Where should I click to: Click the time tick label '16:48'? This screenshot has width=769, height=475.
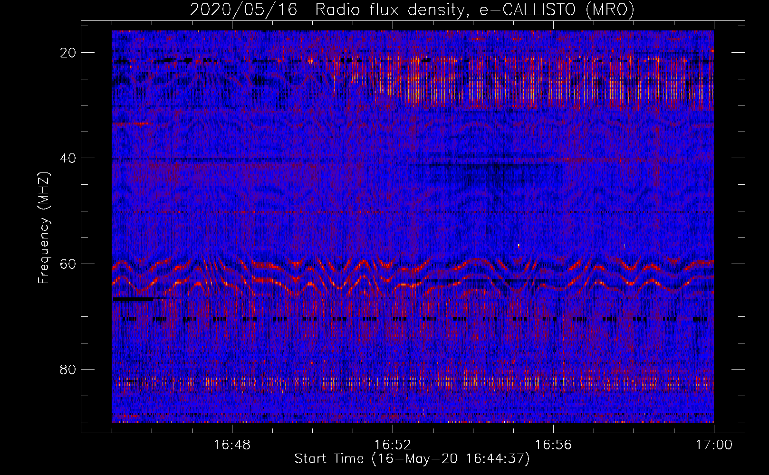pos(232,445)
